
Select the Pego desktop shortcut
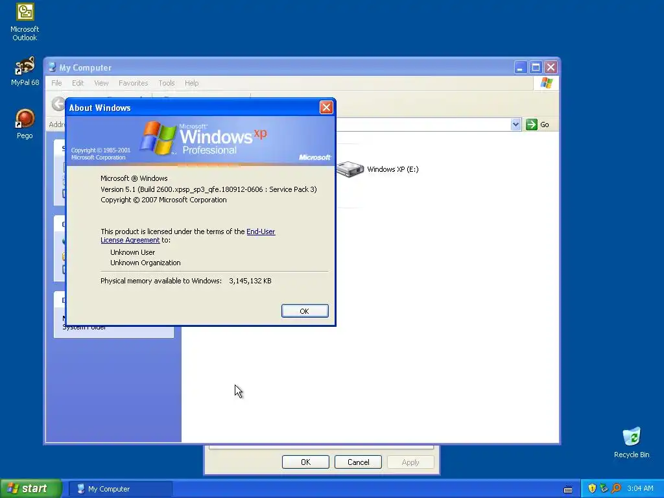(25, 124)
